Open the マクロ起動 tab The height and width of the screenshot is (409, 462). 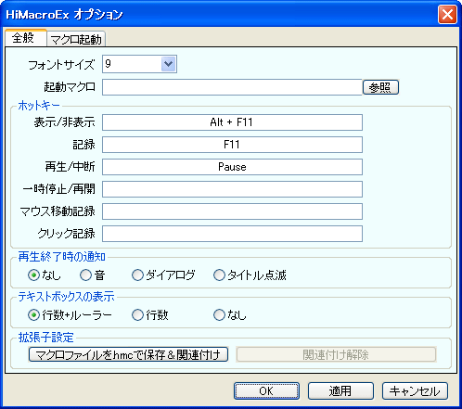coord(76,39)
